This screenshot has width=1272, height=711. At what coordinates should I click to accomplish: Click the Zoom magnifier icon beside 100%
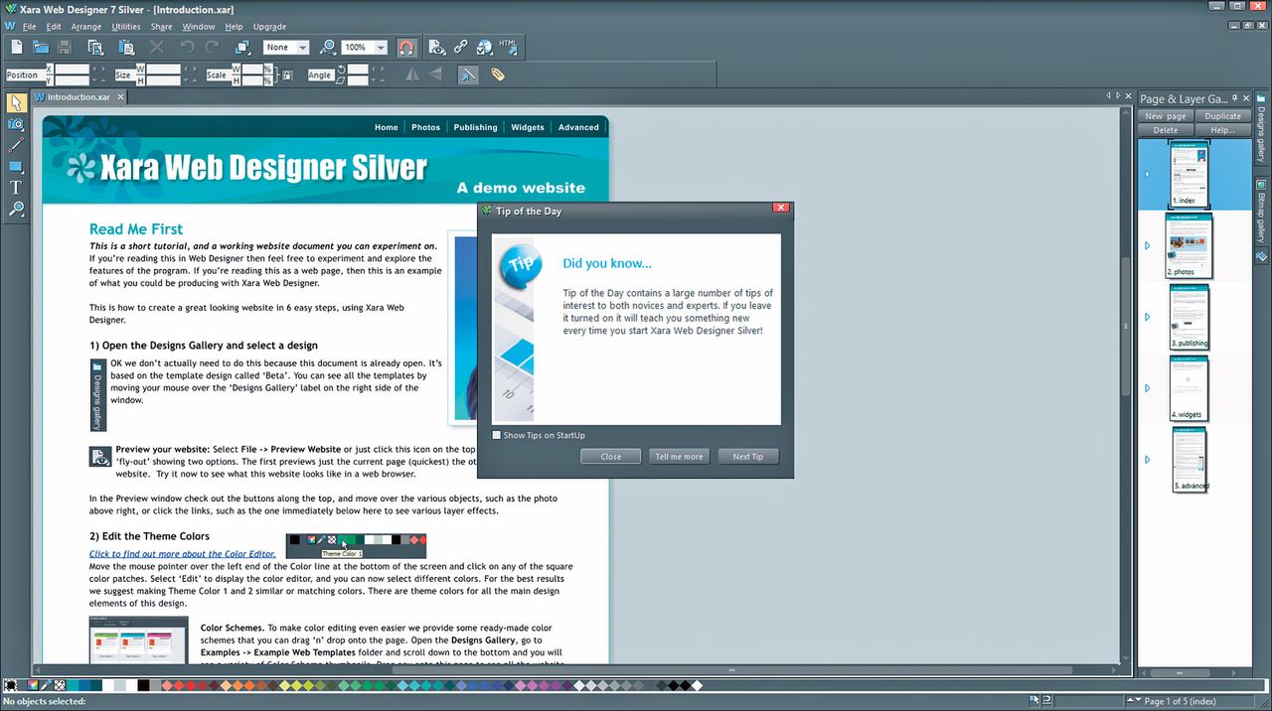coord(328,47)
